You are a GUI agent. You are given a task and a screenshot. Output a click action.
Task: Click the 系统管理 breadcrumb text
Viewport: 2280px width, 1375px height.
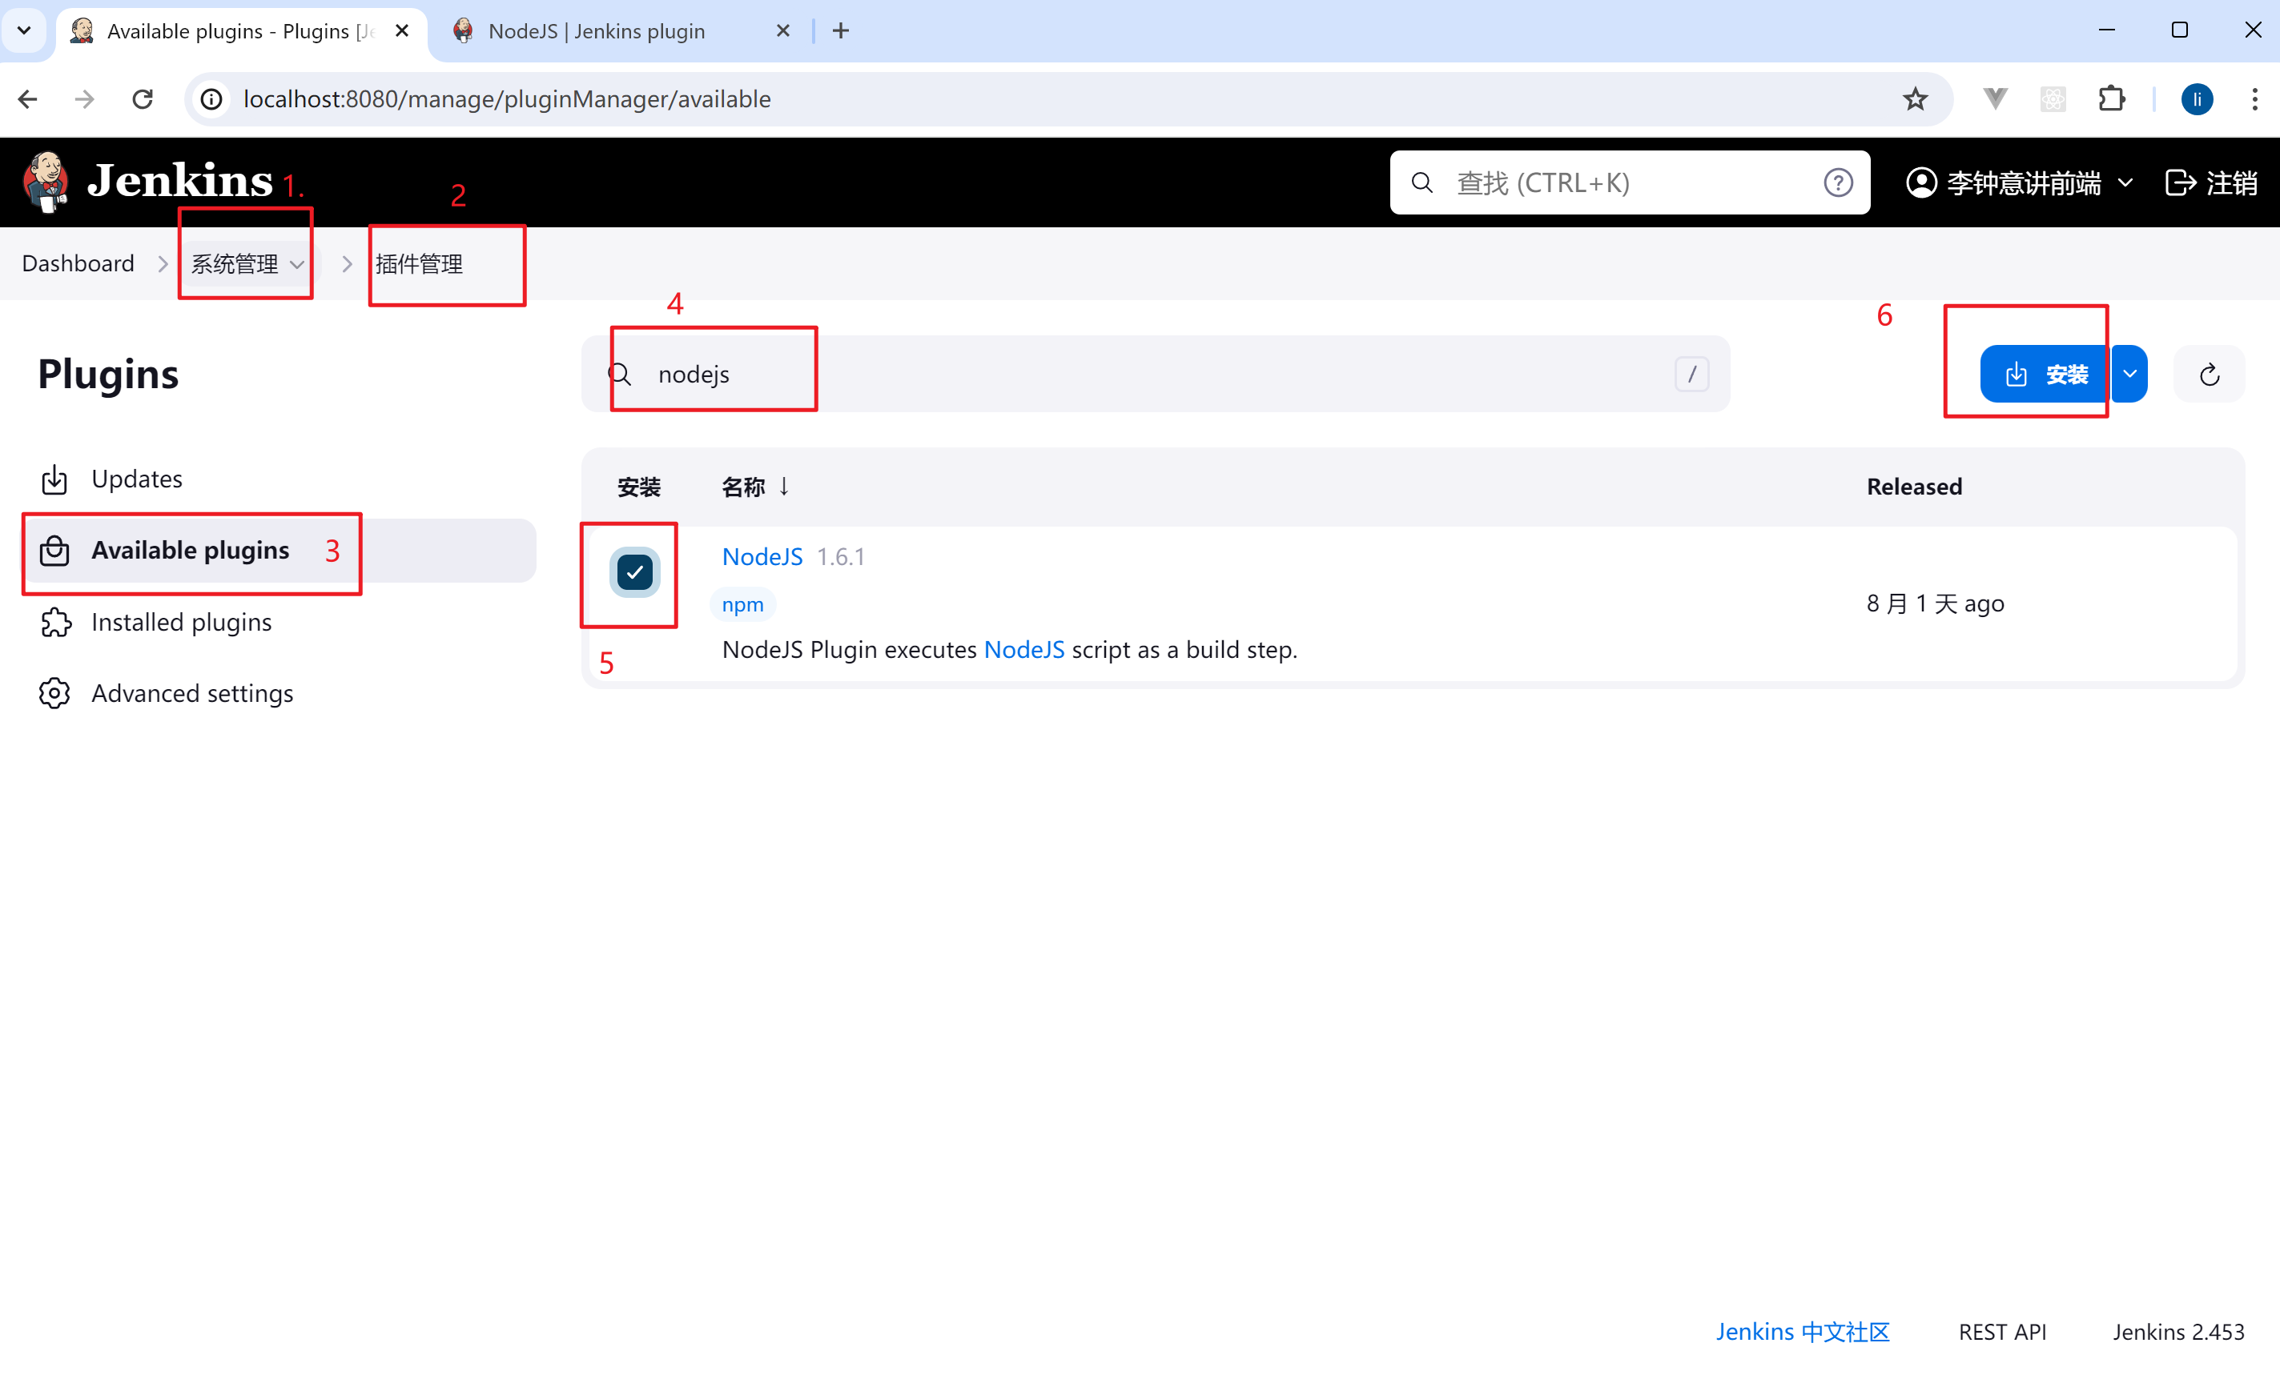234,264
